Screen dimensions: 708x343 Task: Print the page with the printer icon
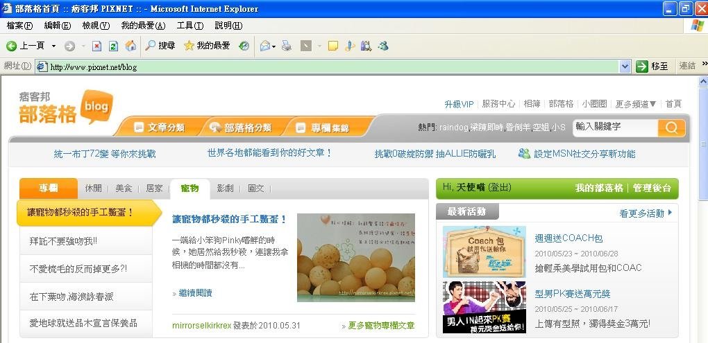point(286,46)
